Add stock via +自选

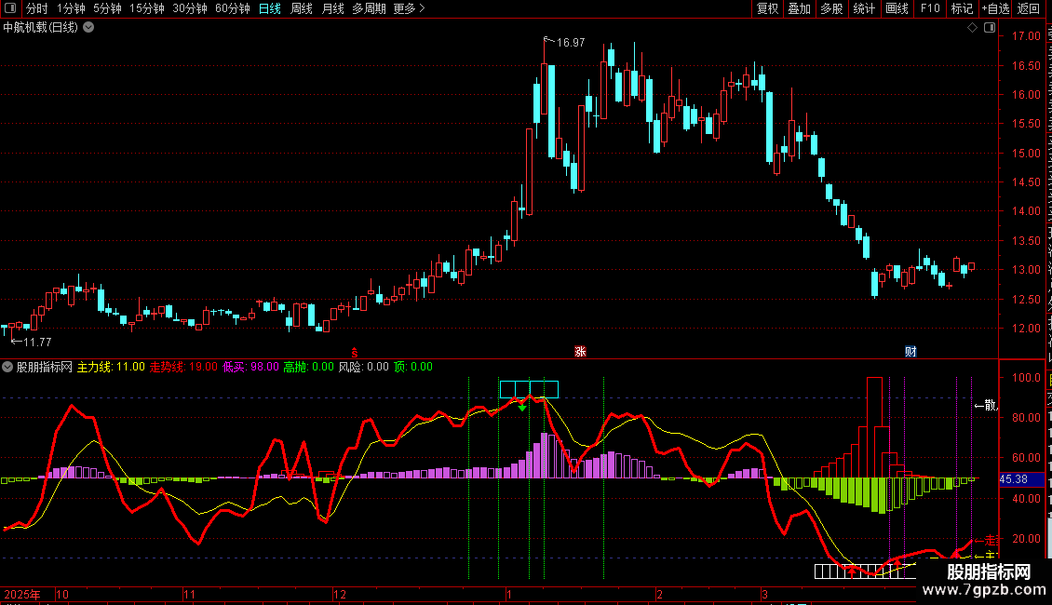tap(995, 8)
